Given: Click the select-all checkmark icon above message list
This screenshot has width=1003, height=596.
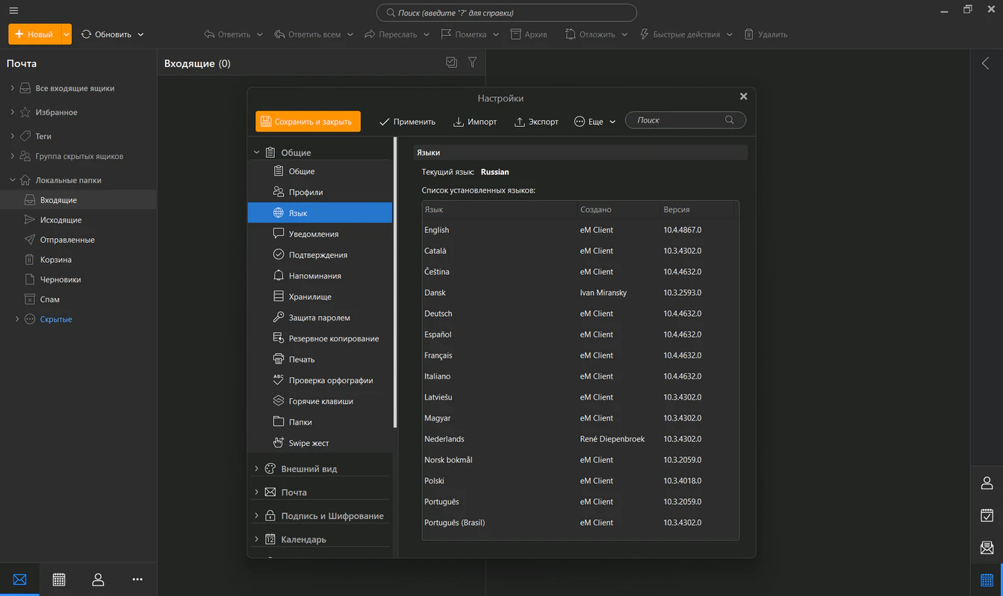Looking at the screenshot, I should (x=451, y=63).
